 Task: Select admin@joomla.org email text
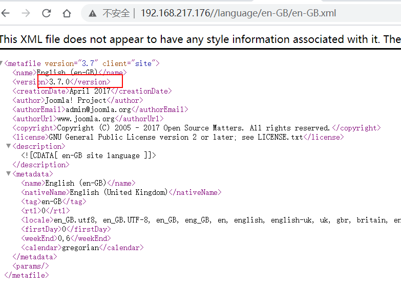click(98, 109)
